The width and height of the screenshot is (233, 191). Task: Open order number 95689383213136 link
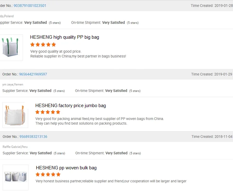33,137
